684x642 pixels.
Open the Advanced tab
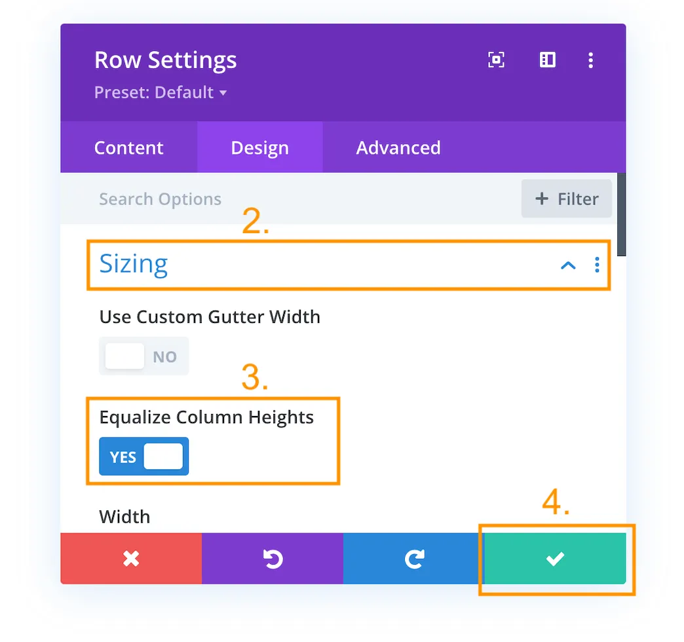click(x=398, y=147)
